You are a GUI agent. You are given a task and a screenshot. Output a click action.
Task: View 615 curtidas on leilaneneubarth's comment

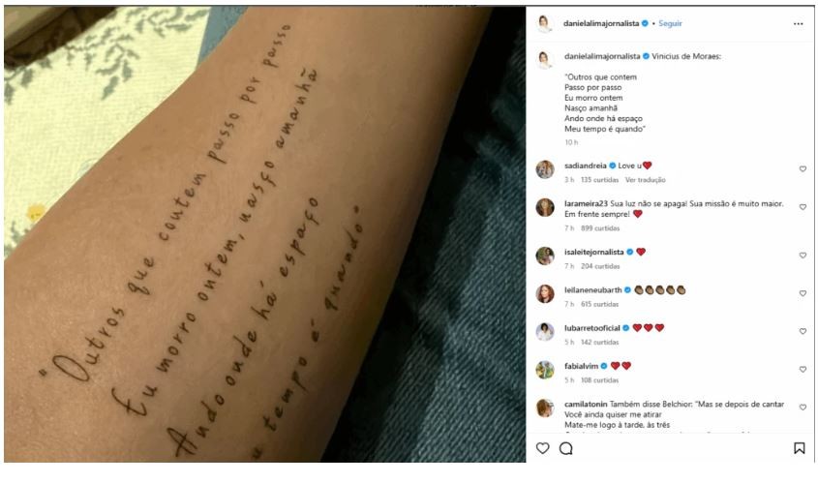pos(599,304)
